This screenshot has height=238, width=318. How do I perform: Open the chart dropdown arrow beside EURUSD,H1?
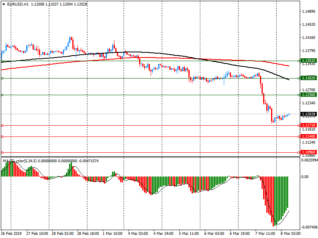tap(4, 4)
